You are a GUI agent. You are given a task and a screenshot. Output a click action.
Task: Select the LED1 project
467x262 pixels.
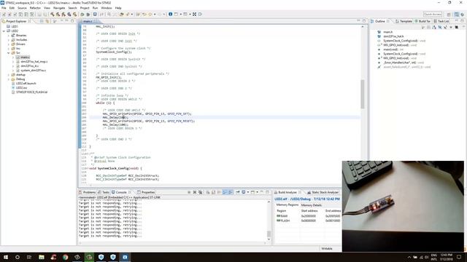(15, 26)
